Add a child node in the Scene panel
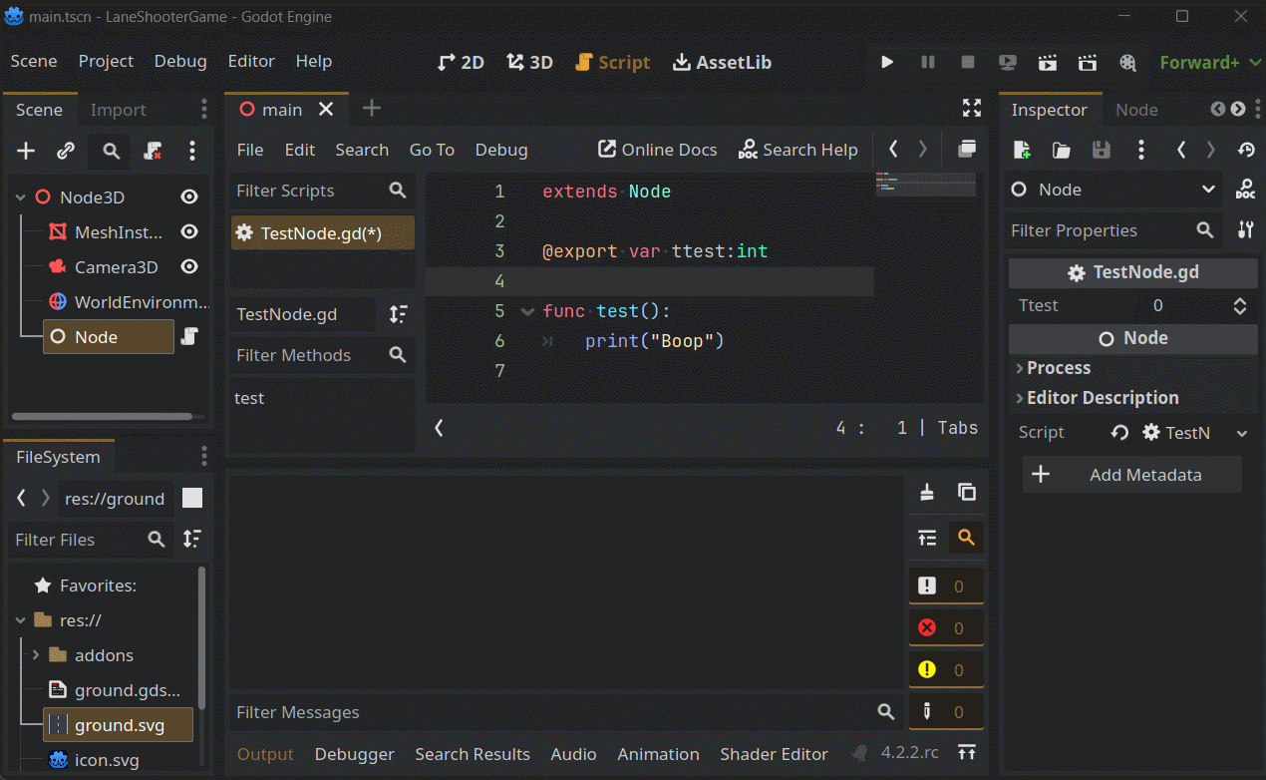 click(25, 151)
